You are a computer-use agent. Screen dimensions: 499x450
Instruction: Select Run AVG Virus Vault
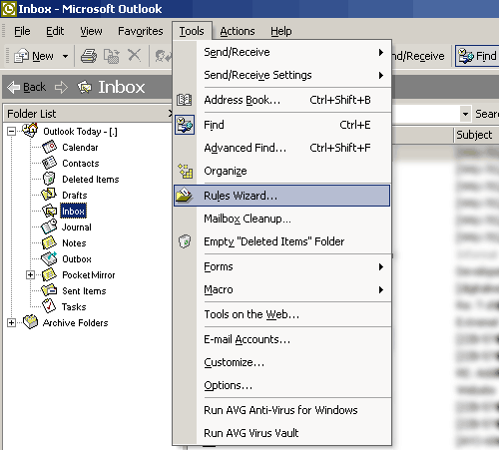tap(282, 433)
